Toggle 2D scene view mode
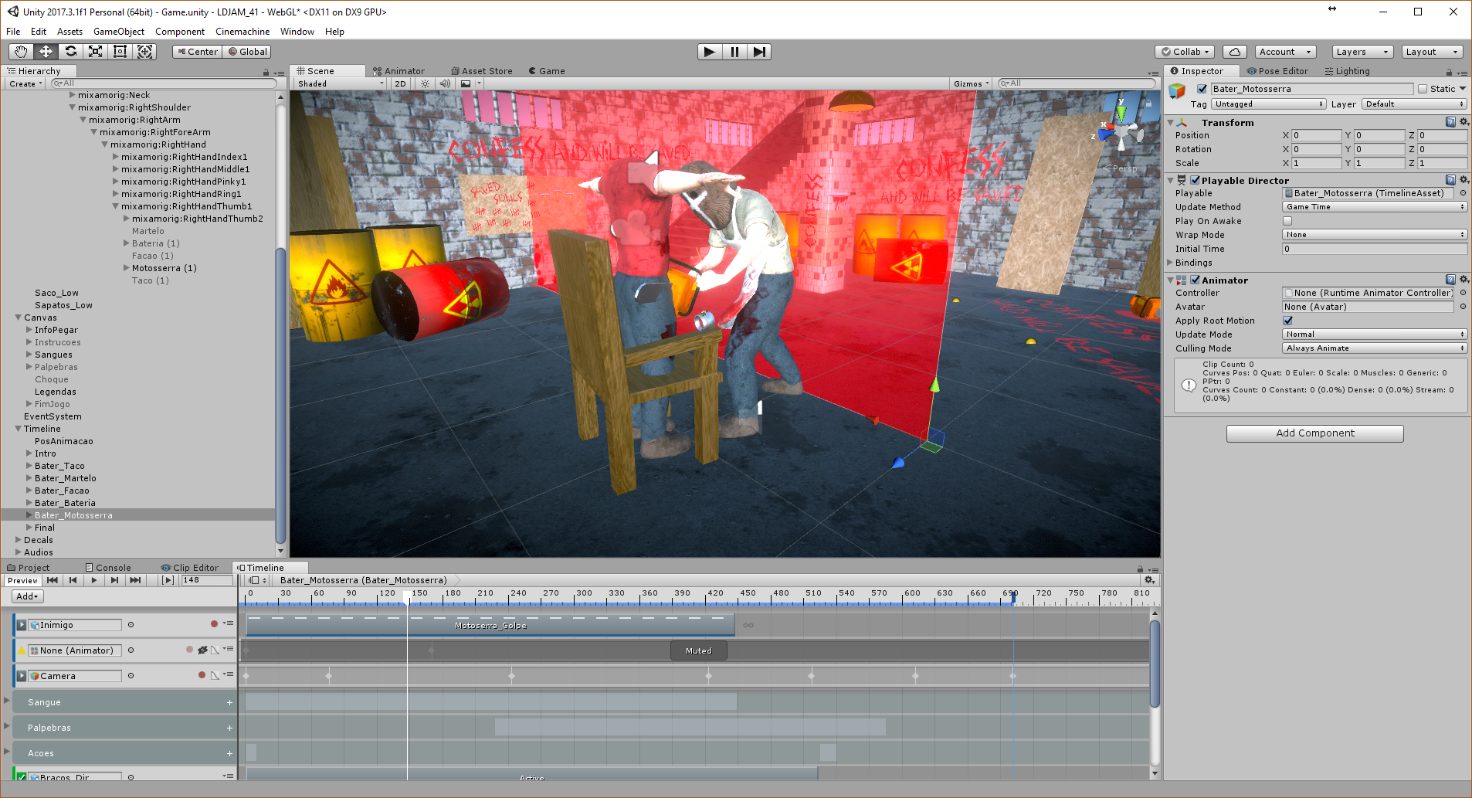 400,83
